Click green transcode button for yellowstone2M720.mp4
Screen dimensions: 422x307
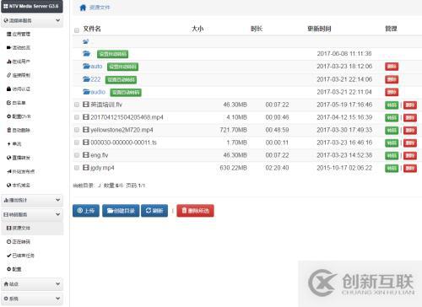pyautogui.click(x=392, y=131)
